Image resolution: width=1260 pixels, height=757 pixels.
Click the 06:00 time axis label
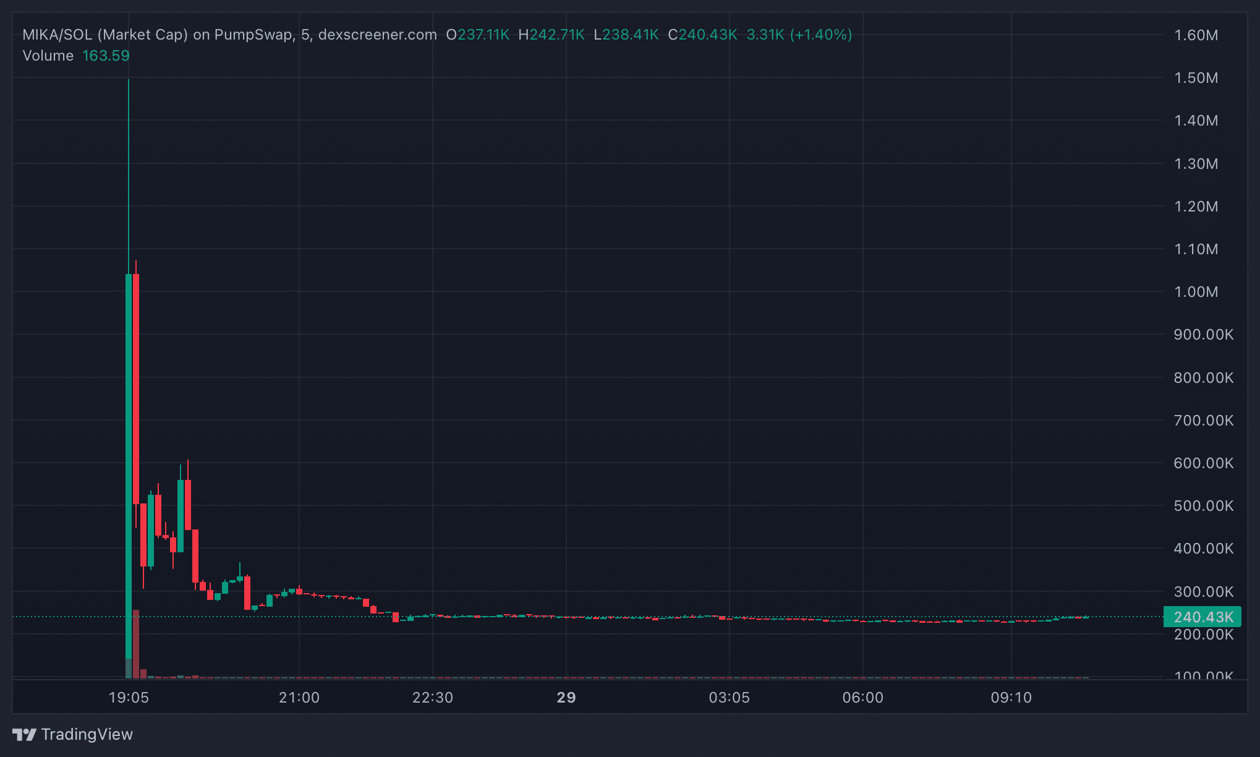click(863, 698)
